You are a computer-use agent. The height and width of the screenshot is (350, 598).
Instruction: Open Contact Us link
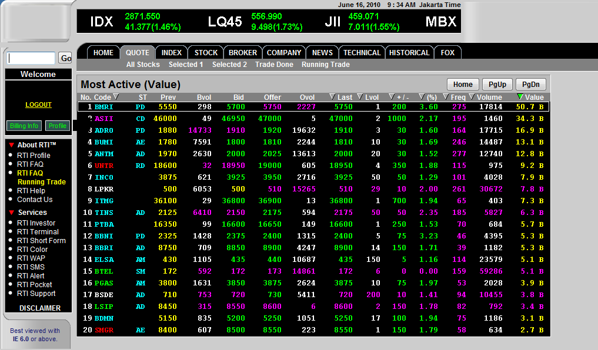point(35,199)
